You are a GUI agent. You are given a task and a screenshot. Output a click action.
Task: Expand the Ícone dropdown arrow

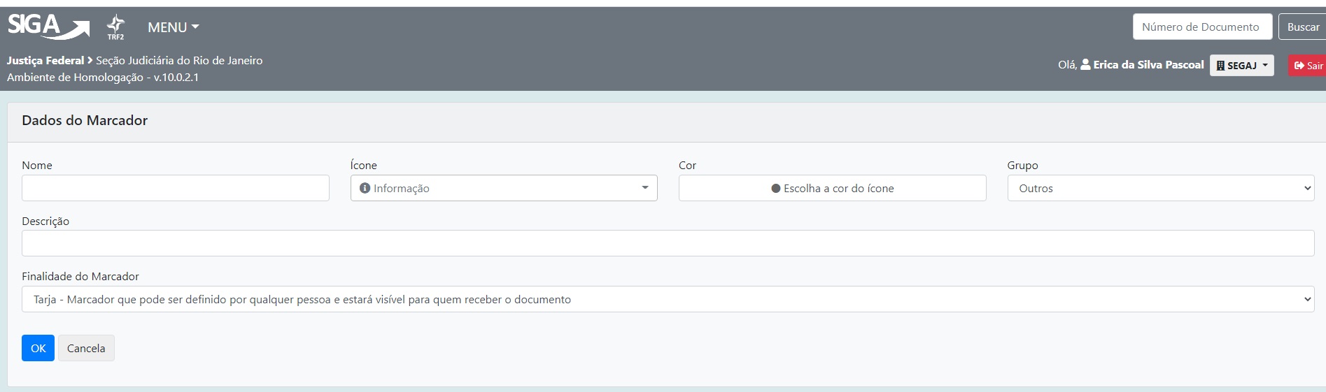[x=644, y=188]
